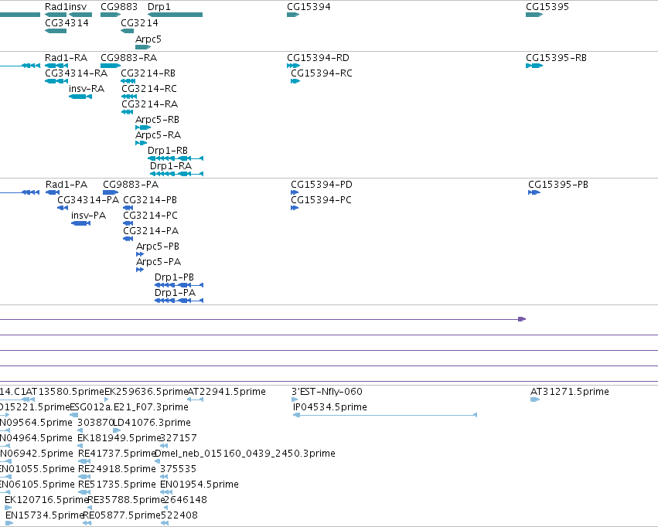Select the insv-PA protein
Screen dimensions: 658x527
tap(89, 216)
